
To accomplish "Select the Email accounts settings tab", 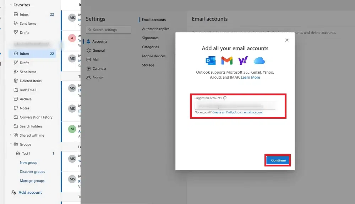I will click(x=153, y=19).
